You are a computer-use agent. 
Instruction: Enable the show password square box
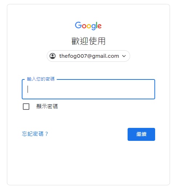tap(26, 107)
